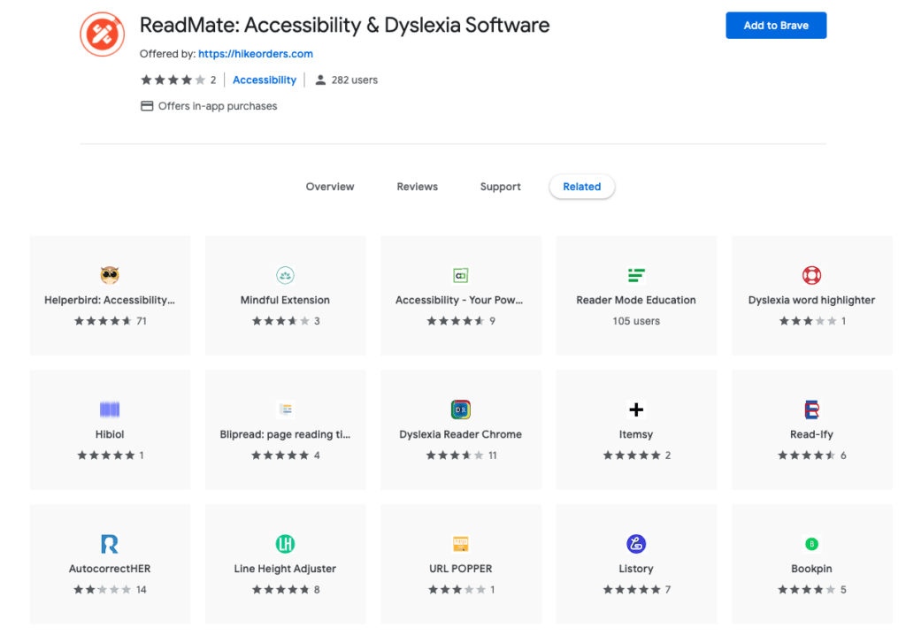Viewport: 906px width, 635px height.
Task: Click the Bookpin icon
Action: (811, 543)
